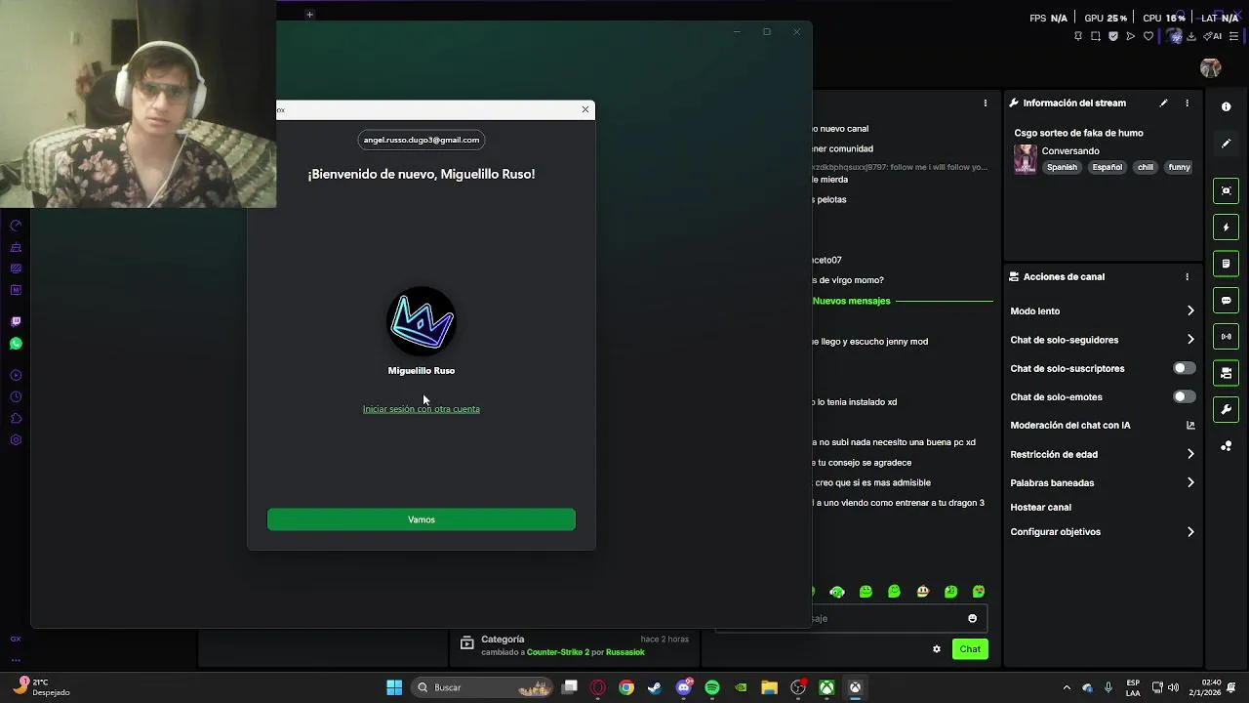Click the wrench tool icon in right rail
The image size is (1249, 703).
pos(1227,410)
